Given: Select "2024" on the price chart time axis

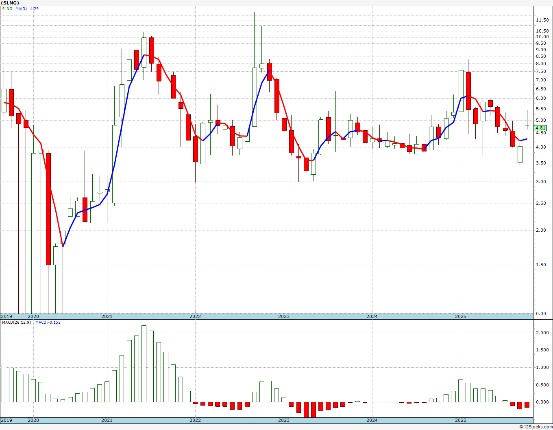Looking at the screenshot, I should point(372,316).
